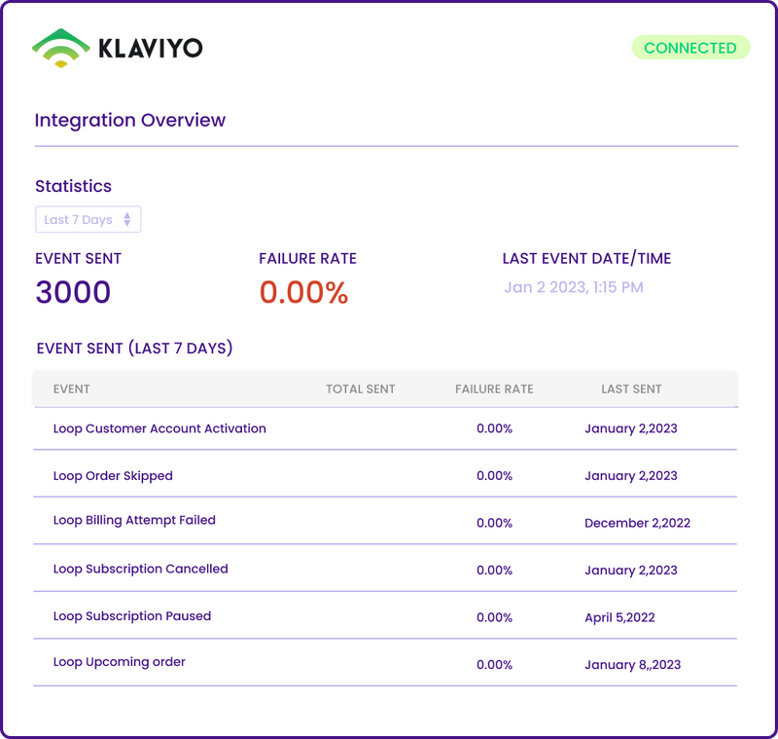
Task: Click the dropdown up-down arrows icon
Action: (x=127, y=219)
